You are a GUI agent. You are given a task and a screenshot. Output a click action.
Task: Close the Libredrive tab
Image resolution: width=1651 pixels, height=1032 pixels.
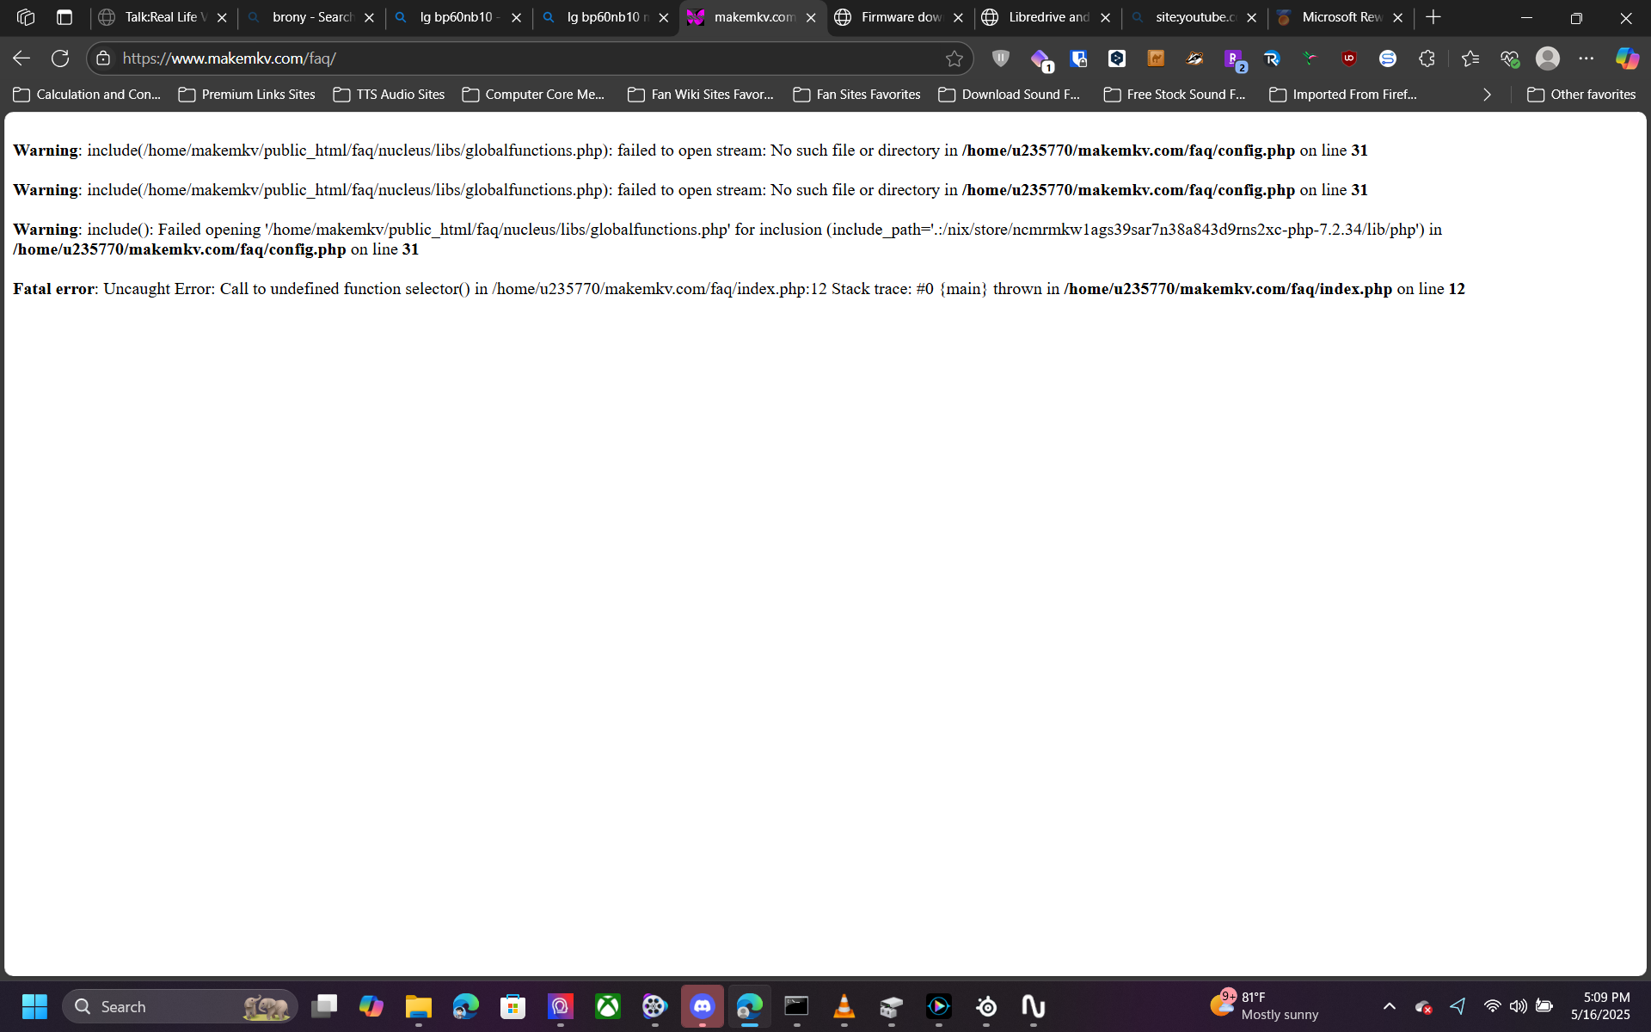point(1105,17)
